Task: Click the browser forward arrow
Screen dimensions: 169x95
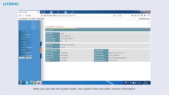Action: (24, 16)
